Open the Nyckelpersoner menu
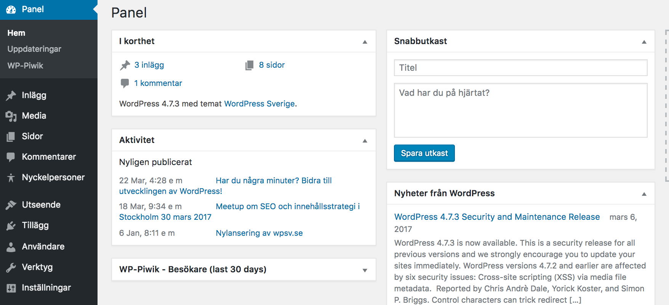The width and height of the screenshot is (669, 305). tap(49, 178)
